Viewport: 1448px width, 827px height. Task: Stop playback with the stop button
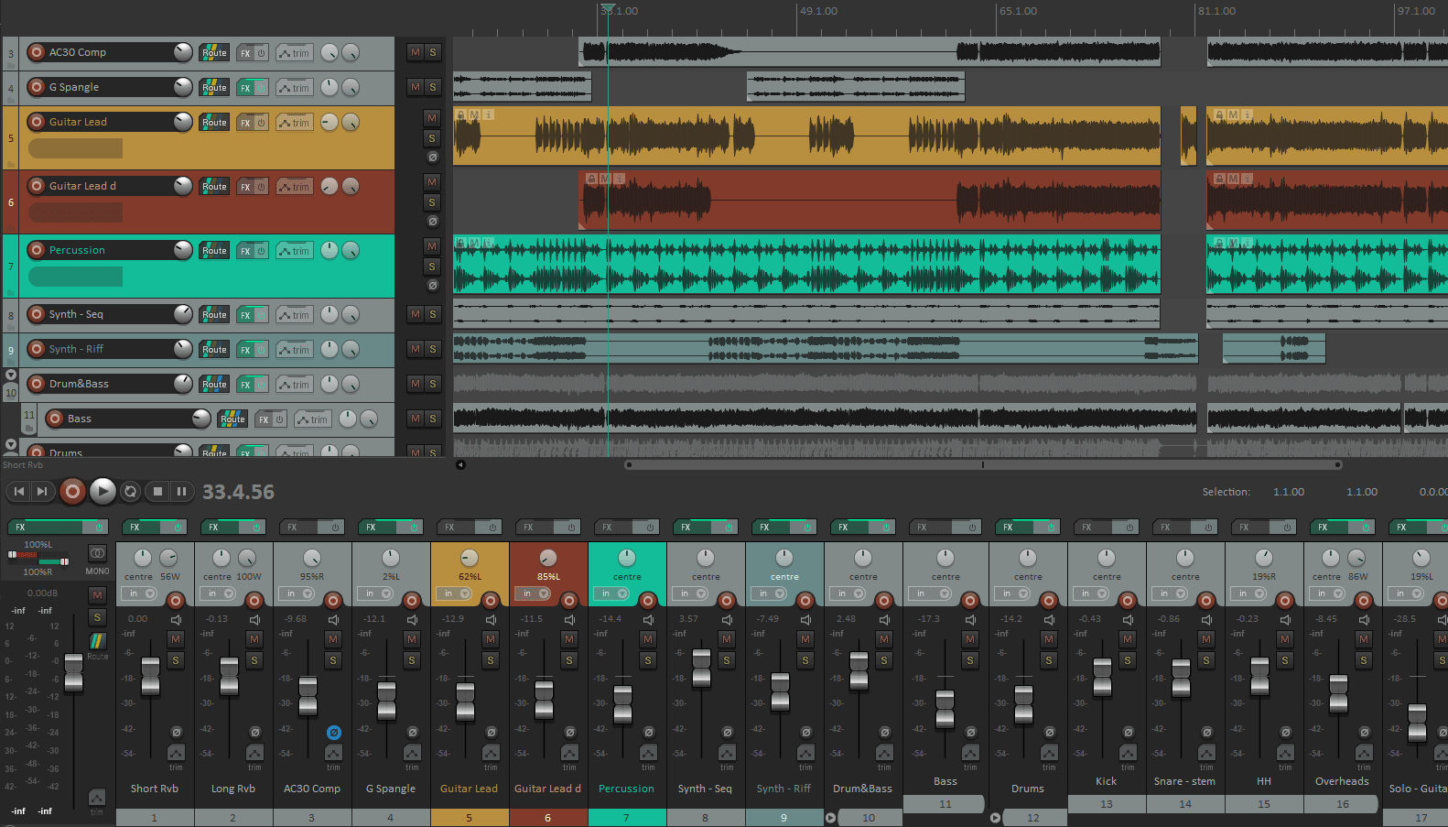click(x=157, y=492)
